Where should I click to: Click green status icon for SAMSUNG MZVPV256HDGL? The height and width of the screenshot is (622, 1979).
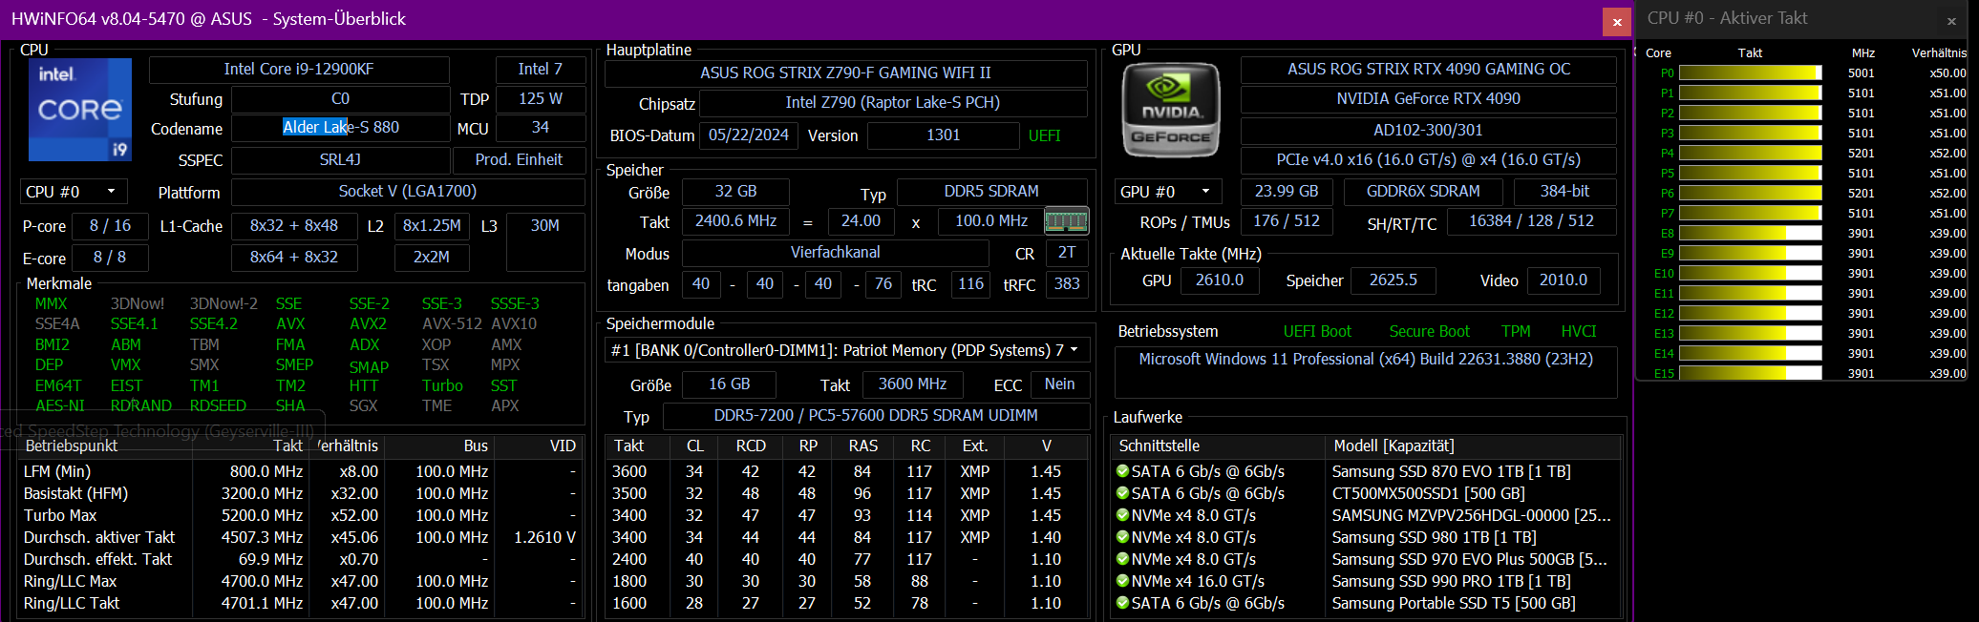[x=1122, y=515]
